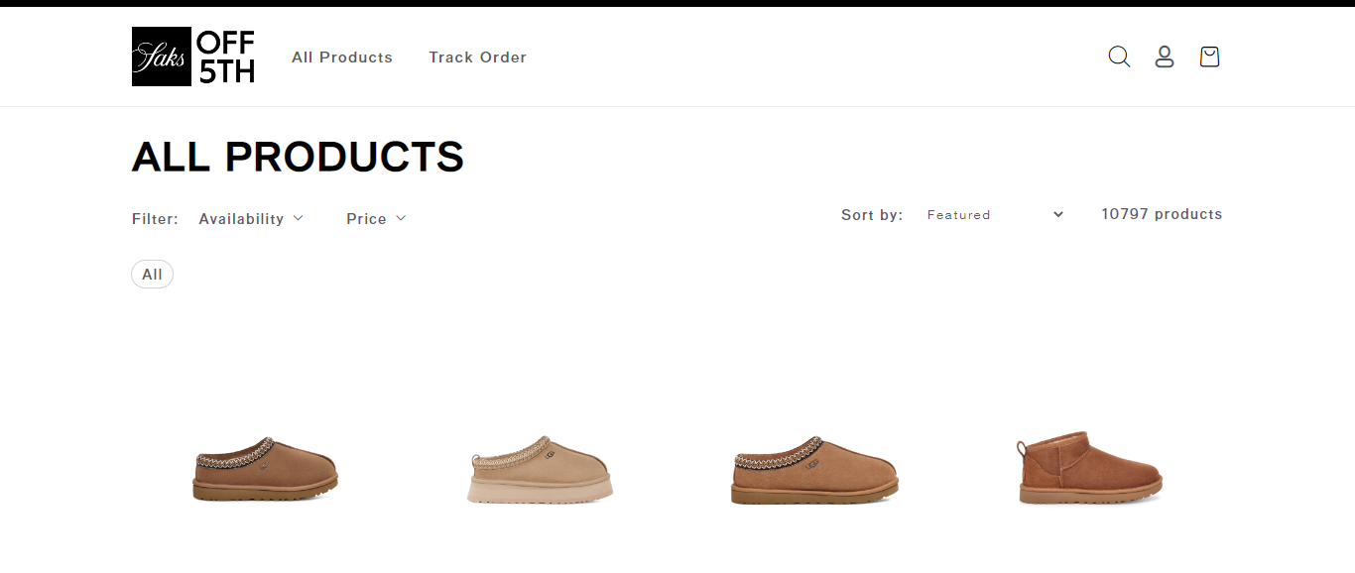The image size is (1355, 573).
Task: Click the account profile icon
Action: pyautogui.click(x=1165, y=57)
